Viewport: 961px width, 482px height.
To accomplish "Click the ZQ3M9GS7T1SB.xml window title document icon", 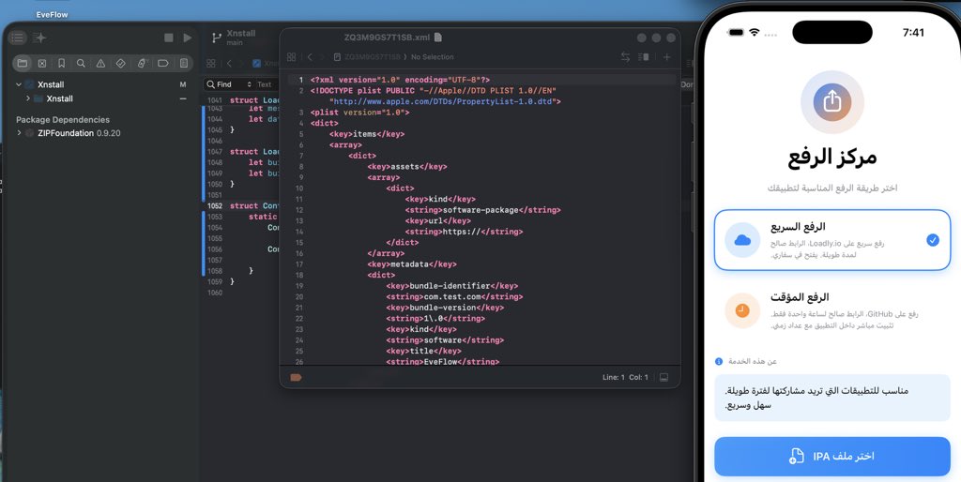I will point(437,38).
